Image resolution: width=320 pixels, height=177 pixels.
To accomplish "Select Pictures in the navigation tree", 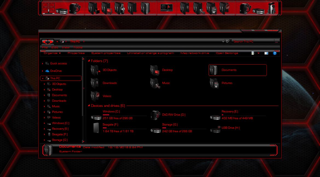I will 57,112.
